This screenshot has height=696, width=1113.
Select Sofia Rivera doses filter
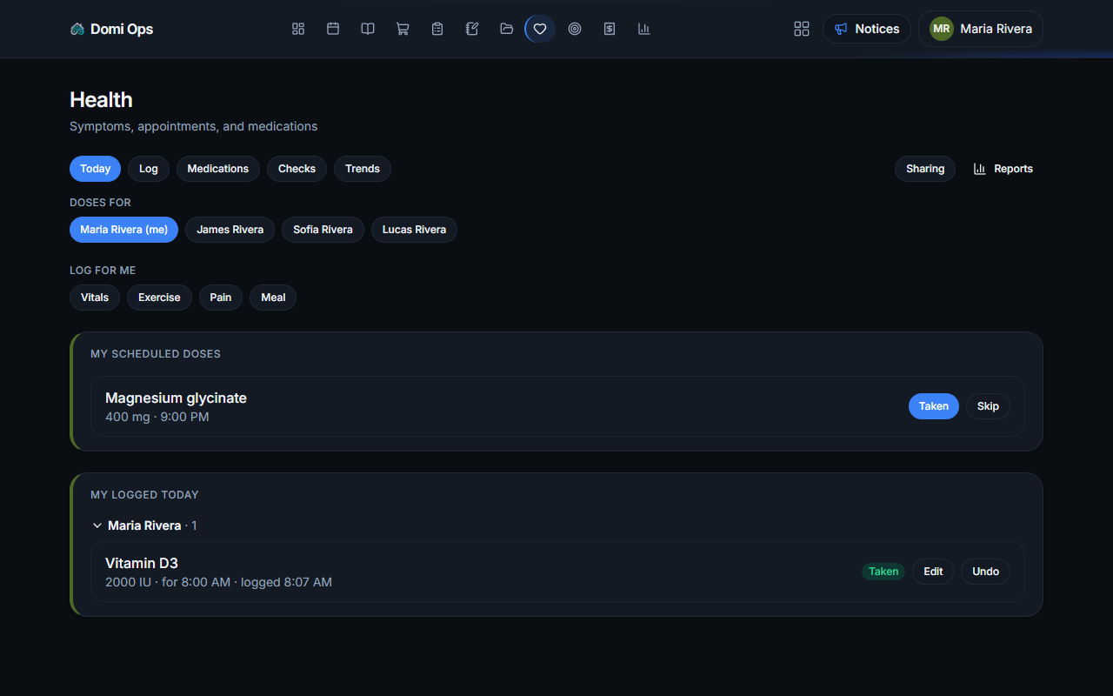(323, 230)
